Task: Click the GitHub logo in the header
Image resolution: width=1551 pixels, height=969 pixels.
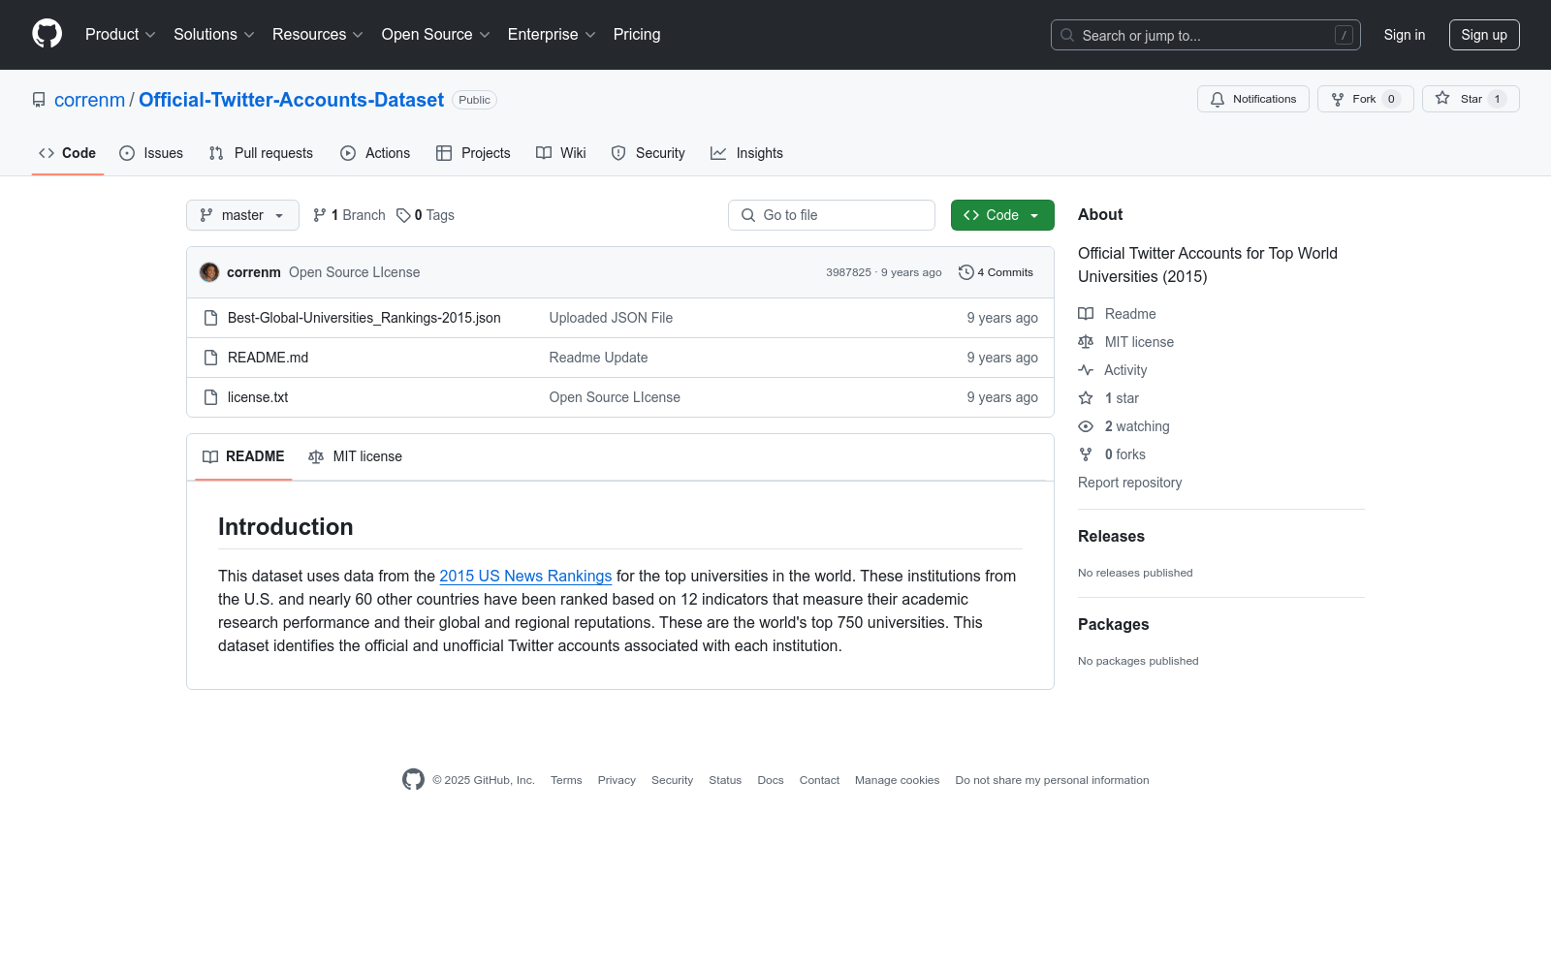Action: pos(47,34)
